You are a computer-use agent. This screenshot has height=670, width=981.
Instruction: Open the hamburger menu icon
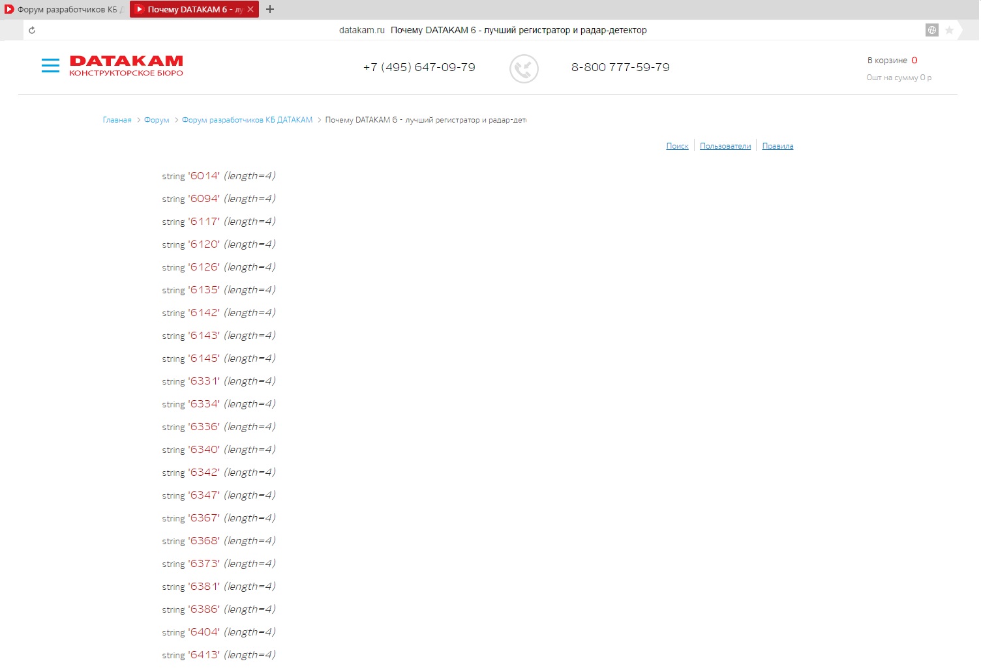pyautogui.click(x=50, y=66)
